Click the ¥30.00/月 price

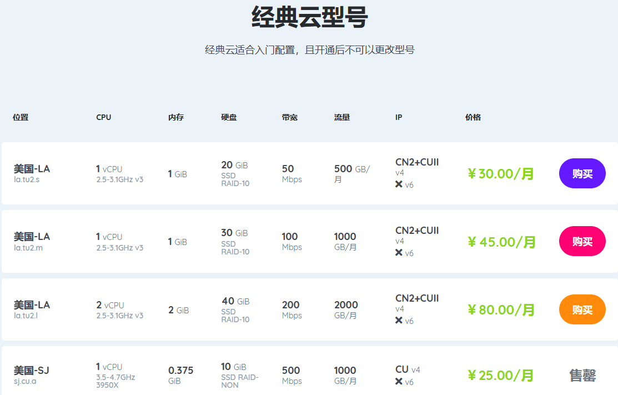coord(500,173)
